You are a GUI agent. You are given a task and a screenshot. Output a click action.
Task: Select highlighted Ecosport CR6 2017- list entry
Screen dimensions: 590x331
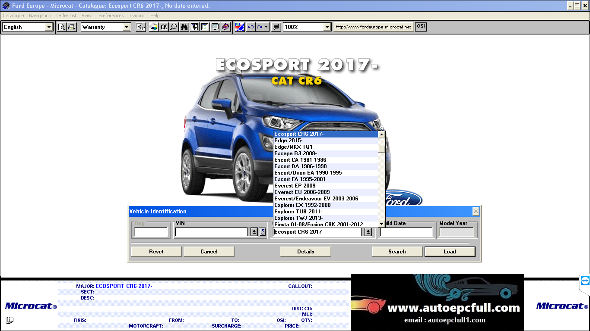pos(326,134)
